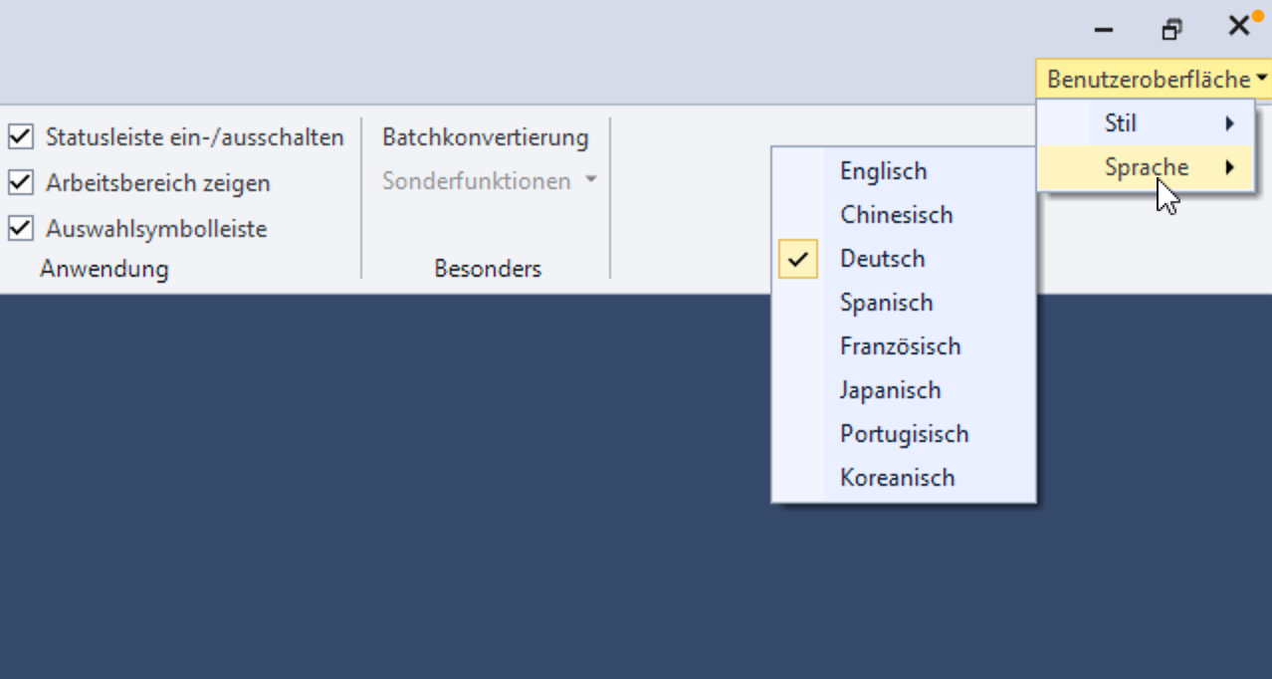The height and width of the screenshot is (679, 1272).
Task: Select Portugisisch in the language list
Action: 904,434
